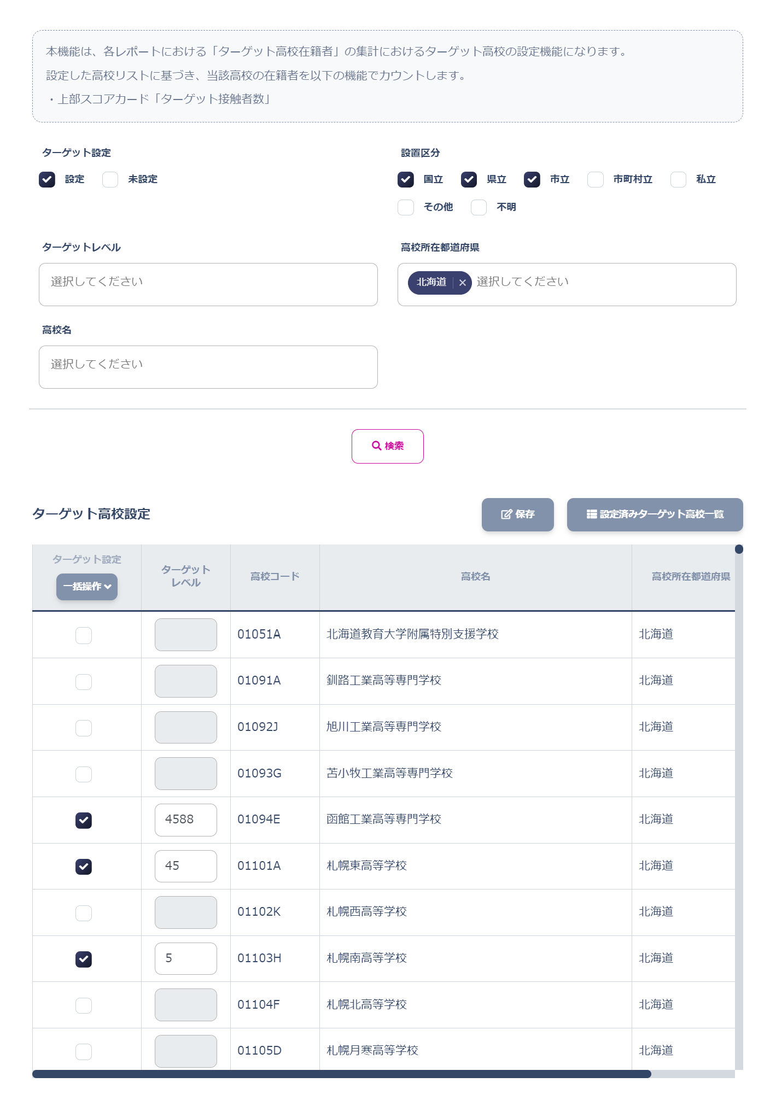Viewport: 776px width, 1106px height.
Task: Uncheck target box for 札幌東高等学校
Action: click(84, 867)
